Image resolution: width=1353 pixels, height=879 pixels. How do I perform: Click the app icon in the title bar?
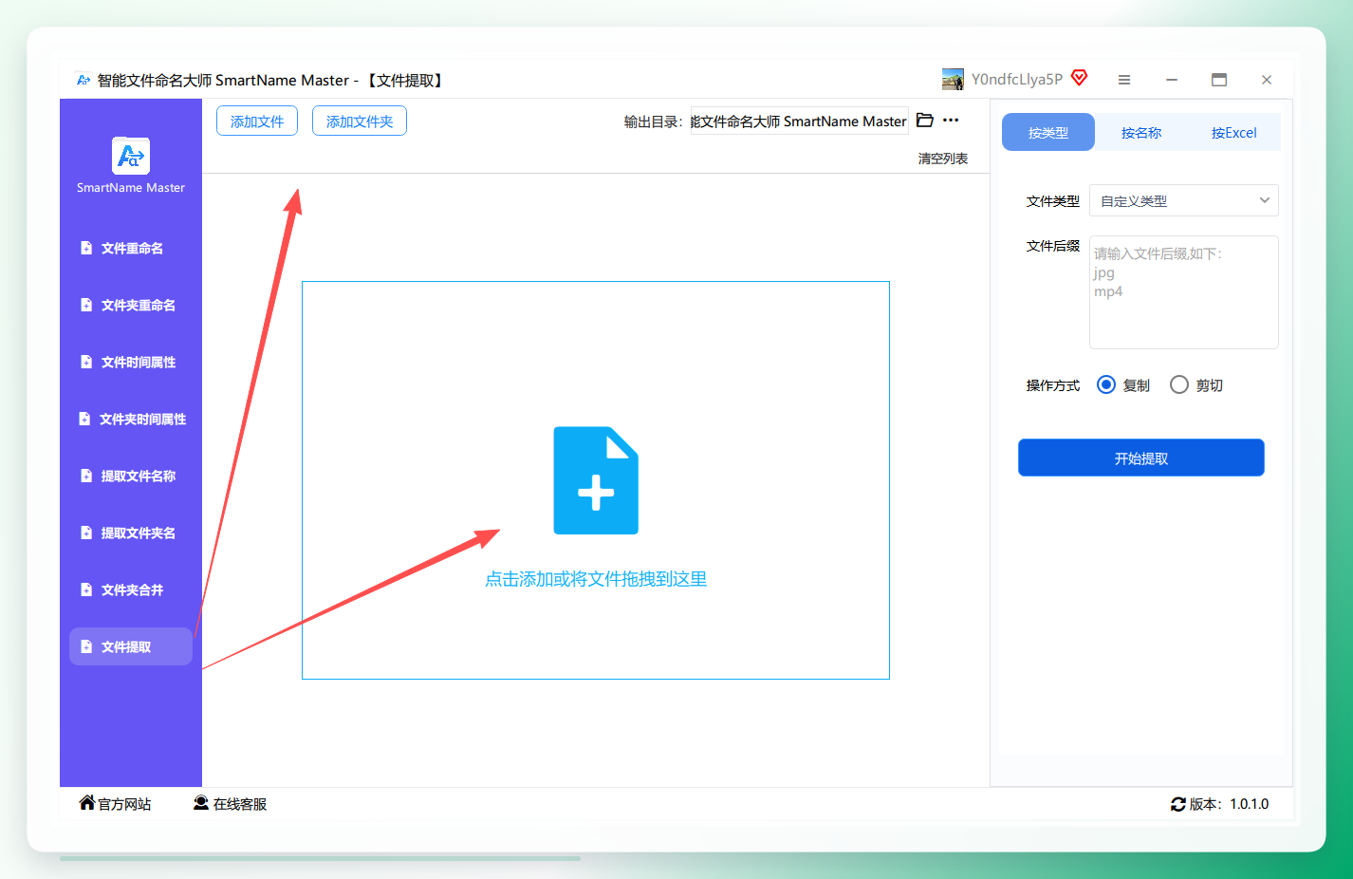click(83, 80)
